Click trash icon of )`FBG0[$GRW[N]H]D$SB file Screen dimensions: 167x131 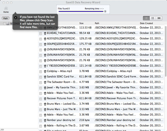point(45,66)
